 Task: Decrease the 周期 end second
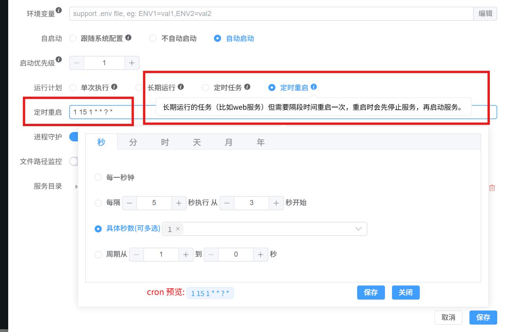click(x=211, y=255)
